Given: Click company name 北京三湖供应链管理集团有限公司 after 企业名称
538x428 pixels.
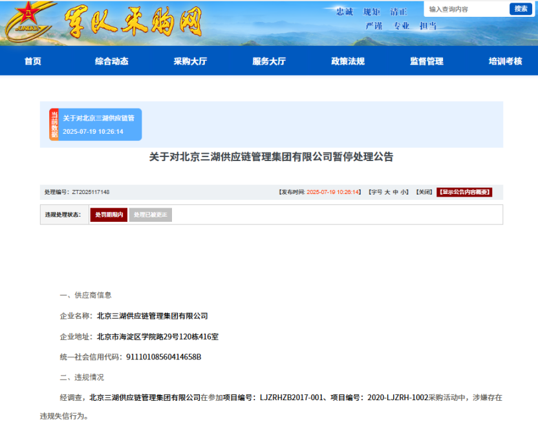Looking at the screenshot, I should pos(153,316).
